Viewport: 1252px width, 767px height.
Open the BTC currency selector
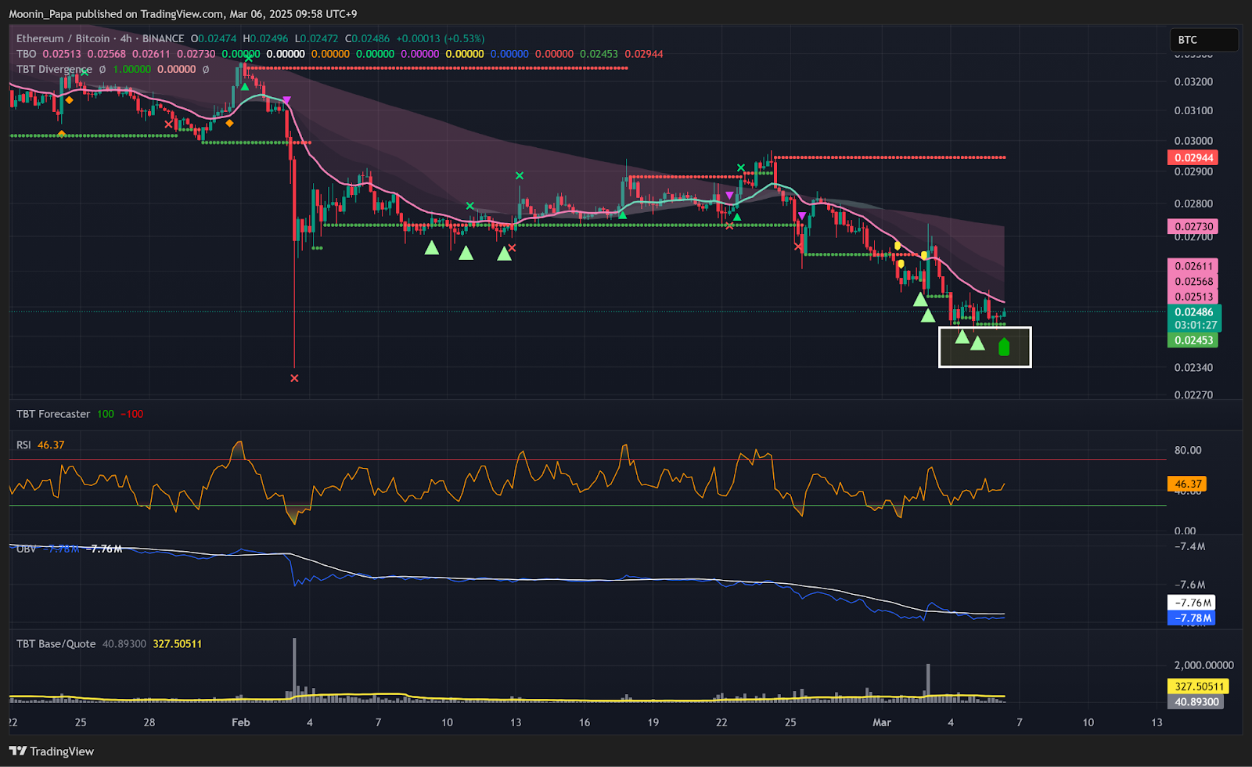(1203, 40)
